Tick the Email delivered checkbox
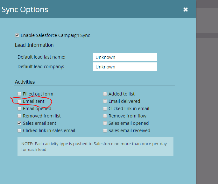This screenshot has height=184, width=218. coord(105,101)
